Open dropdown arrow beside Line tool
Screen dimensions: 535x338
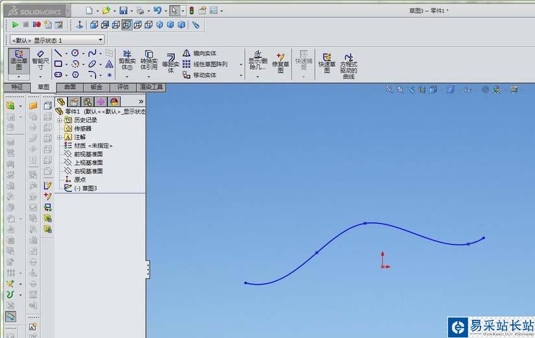point(66,53)
